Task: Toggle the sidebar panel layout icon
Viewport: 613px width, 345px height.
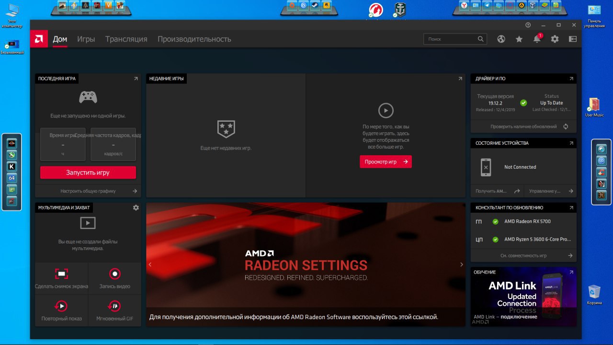Action: click(x=573, y=39)
